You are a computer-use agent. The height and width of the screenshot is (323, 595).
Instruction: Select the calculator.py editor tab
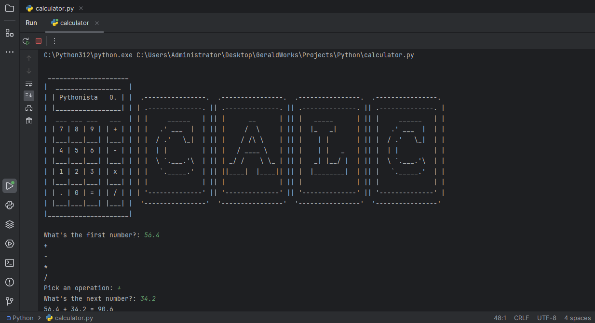click(x=54, y=8)
